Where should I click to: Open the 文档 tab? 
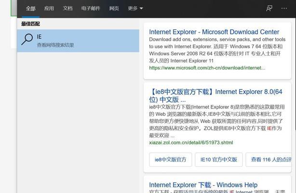[x=67, y=9]
